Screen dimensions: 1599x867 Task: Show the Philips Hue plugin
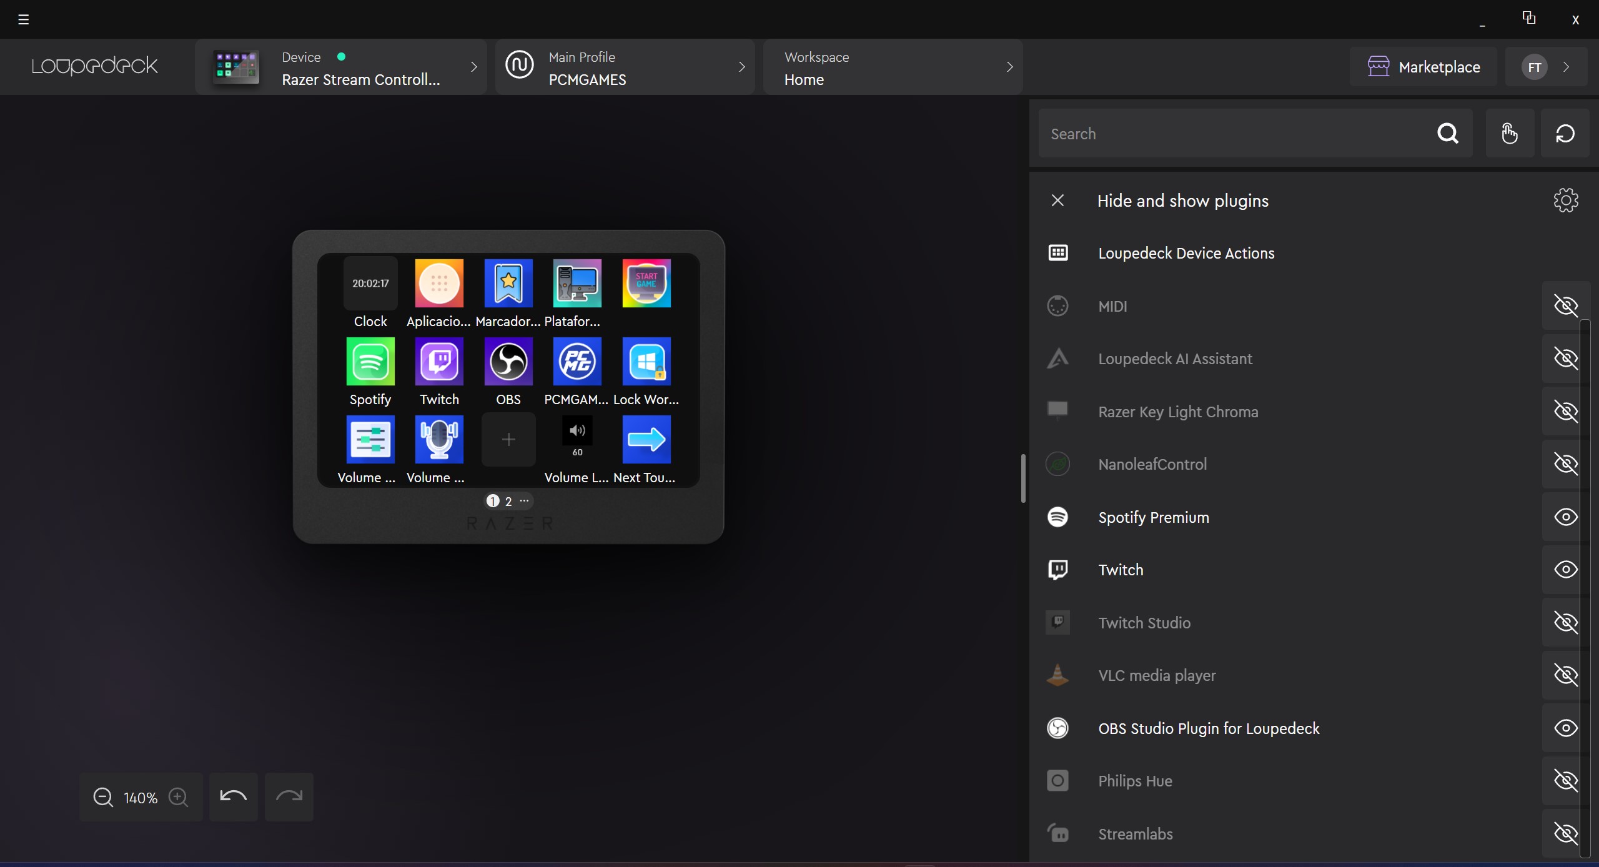tap(1566, 780)
